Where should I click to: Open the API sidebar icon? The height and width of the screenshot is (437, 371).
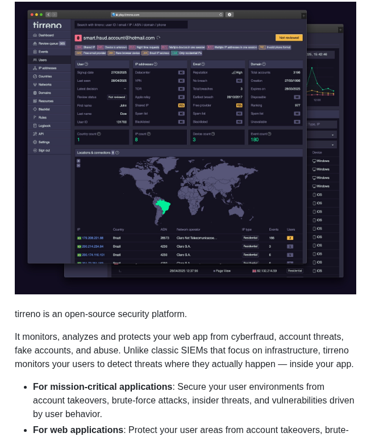pyautogui.click(x=35, y=134)
